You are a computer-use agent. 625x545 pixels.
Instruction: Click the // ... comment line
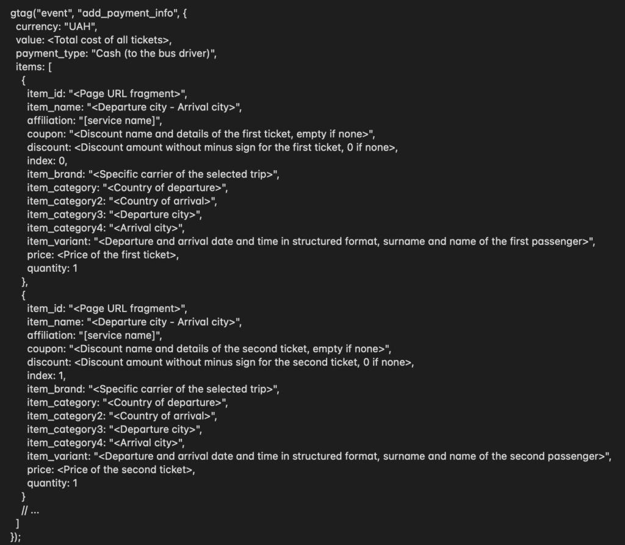31,510
